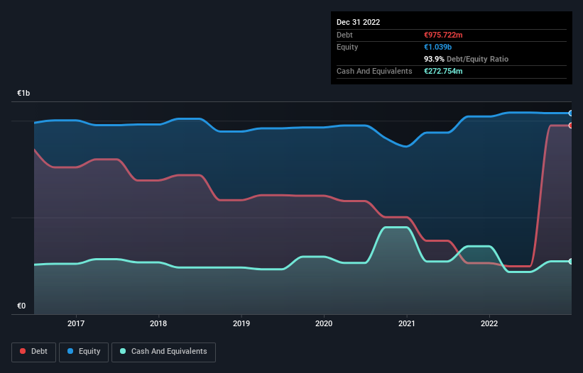The height and width of the screenshot is (373, 583).
Task: Click the Dec 31 2022 tooltip date
Action: click(x=358, y=22)
